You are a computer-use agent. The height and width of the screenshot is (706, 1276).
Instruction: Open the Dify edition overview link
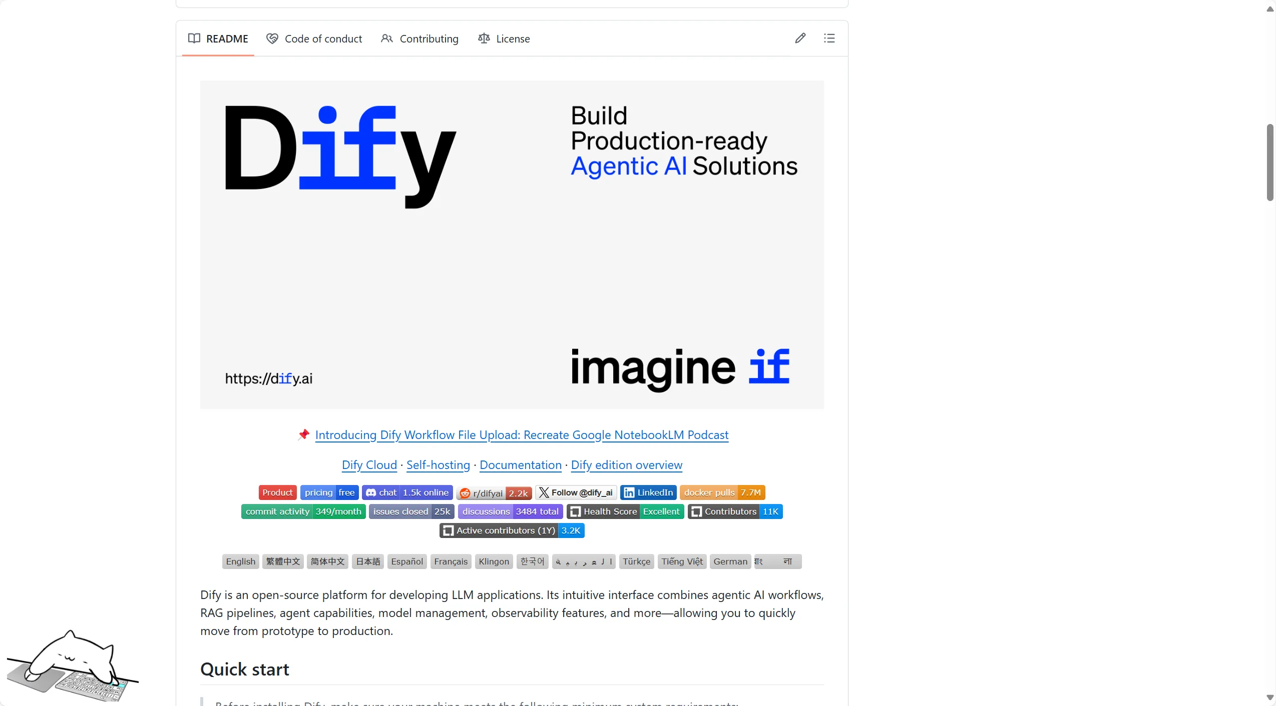click(627, 465)
